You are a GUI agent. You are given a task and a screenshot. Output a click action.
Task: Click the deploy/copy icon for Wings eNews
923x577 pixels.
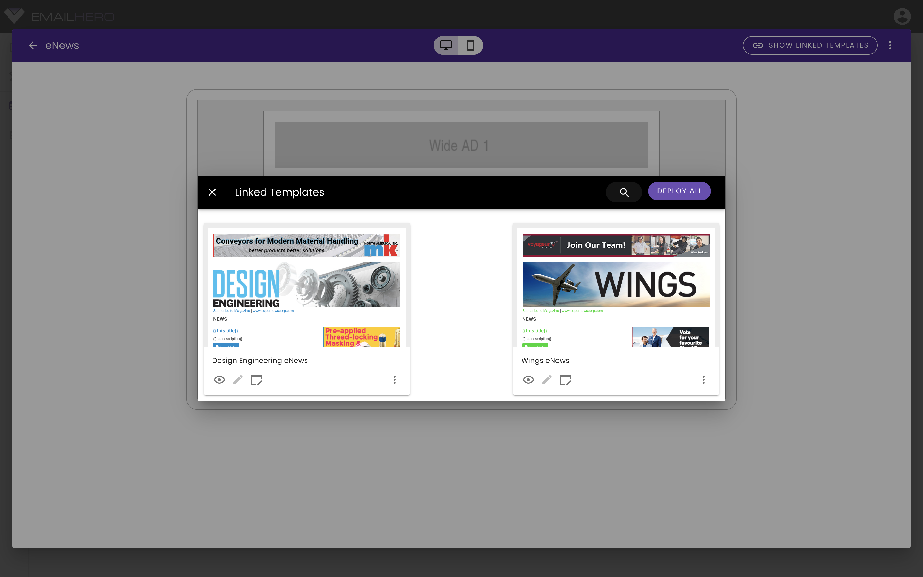tap(566, 380)
